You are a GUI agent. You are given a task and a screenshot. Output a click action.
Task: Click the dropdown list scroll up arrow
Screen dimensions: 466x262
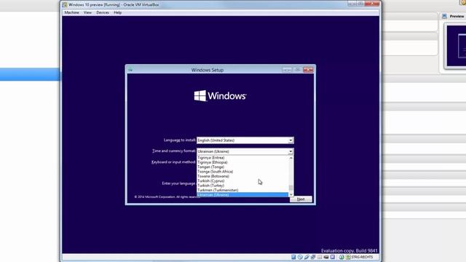pyautogui.click(x=291, y=158)
